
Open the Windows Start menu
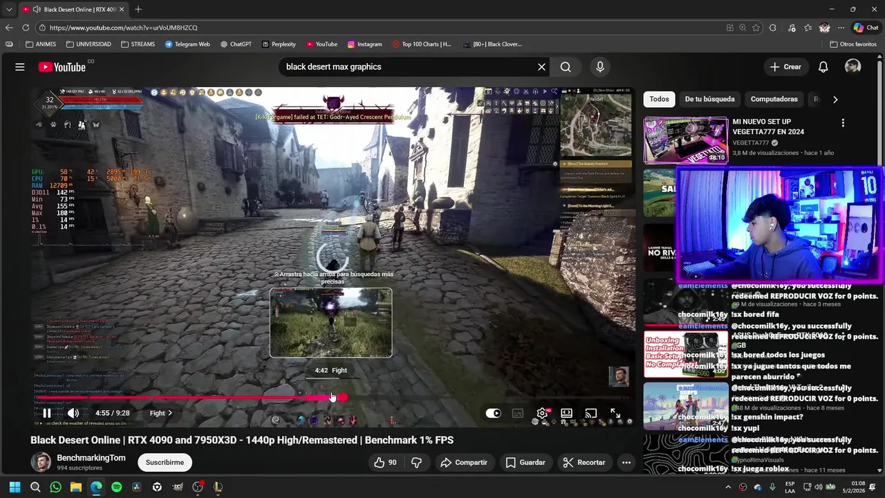coord(15,487)
